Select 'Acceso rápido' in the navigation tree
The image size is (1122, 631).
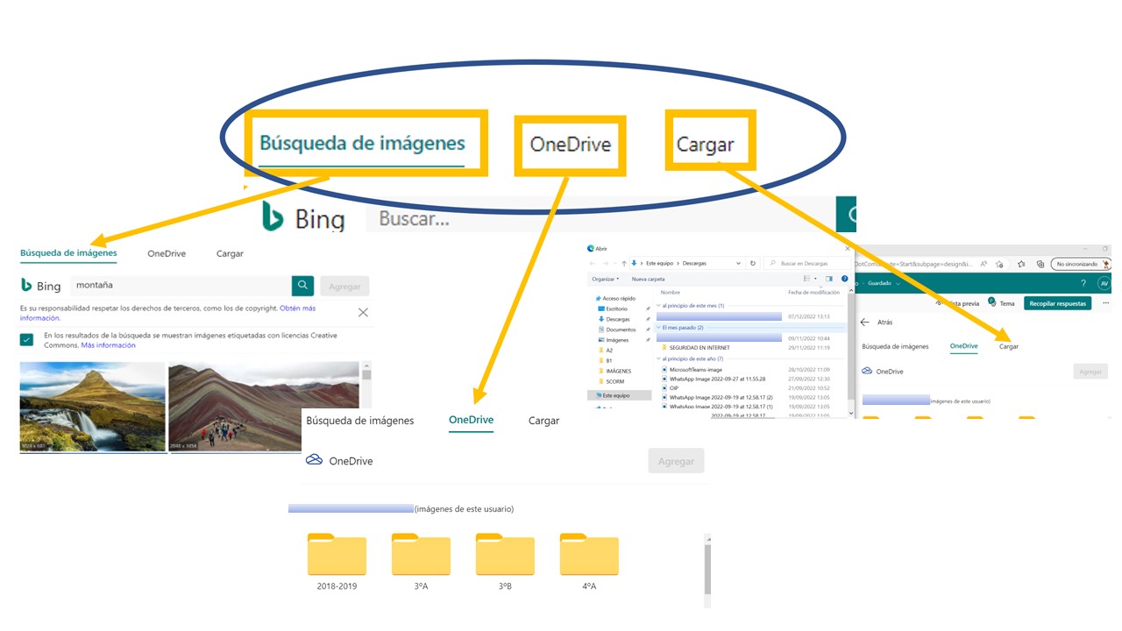[616, 299]
